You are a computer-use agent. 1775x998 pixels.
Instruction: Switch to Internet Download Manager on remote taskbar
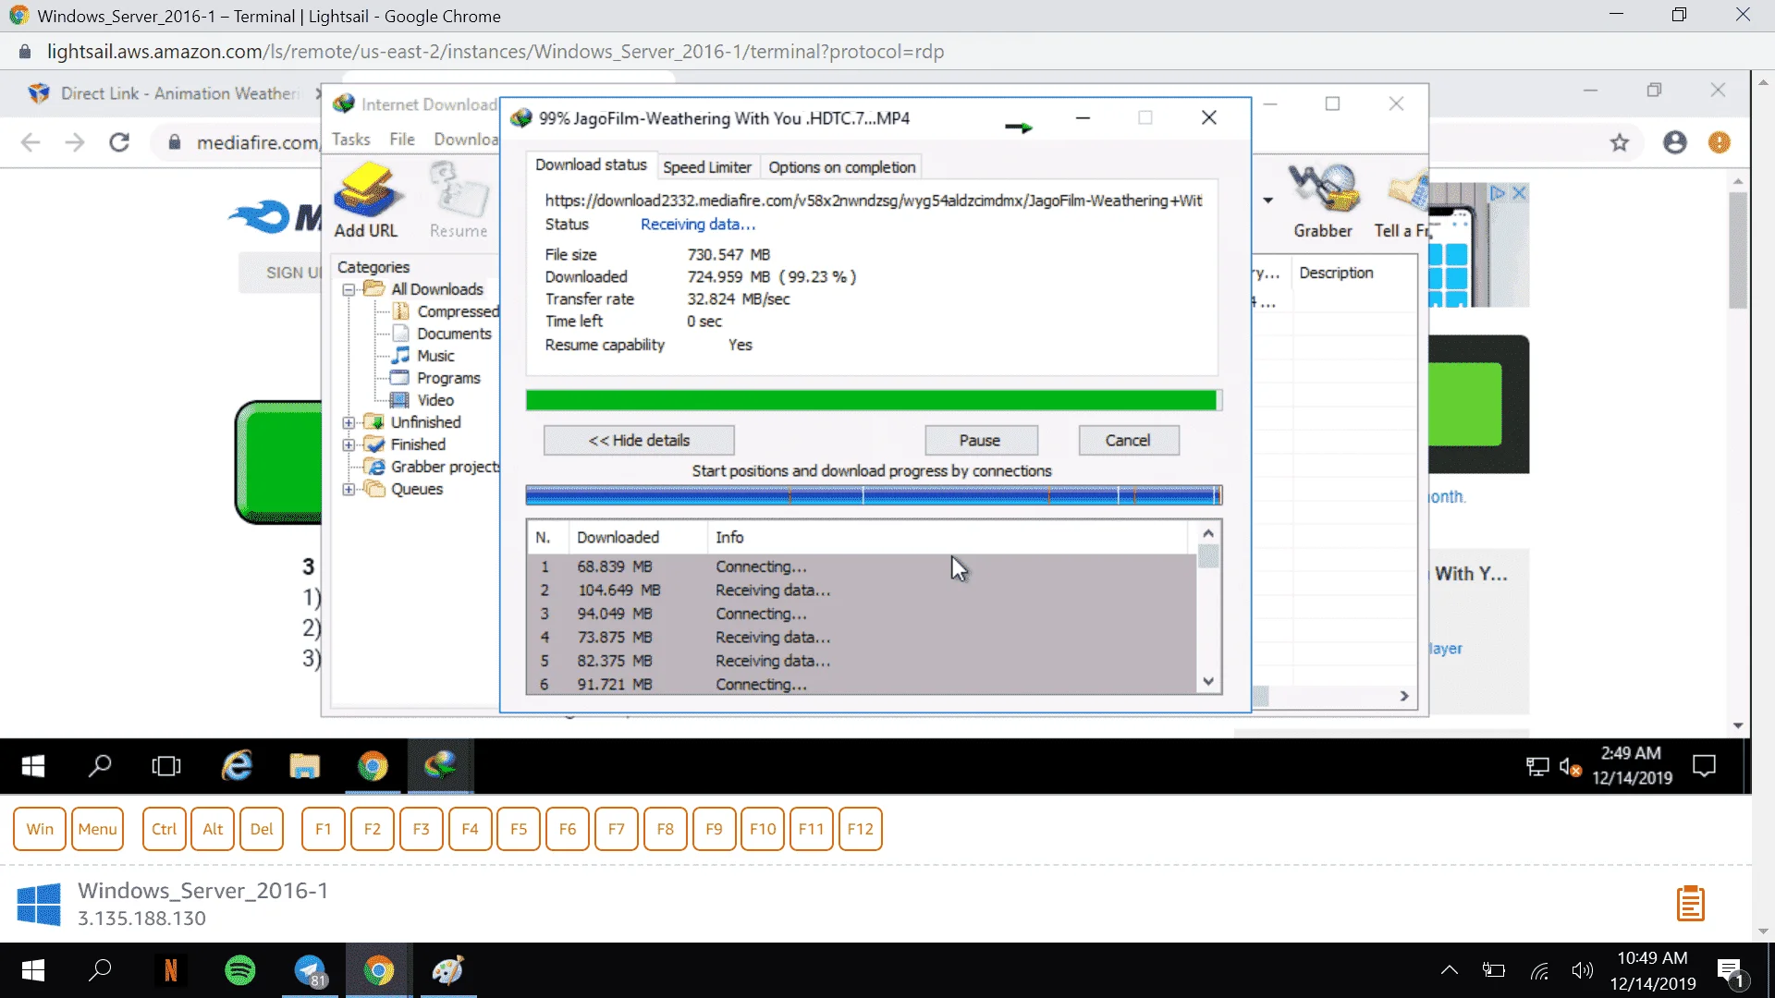[441, 766]
